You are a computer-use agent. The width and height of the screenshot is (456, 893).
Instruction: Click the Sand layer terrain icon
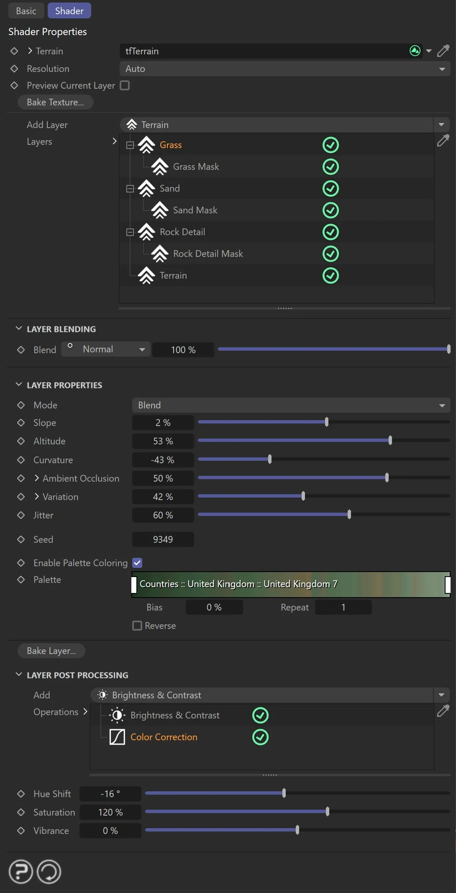tap(146, 188)
